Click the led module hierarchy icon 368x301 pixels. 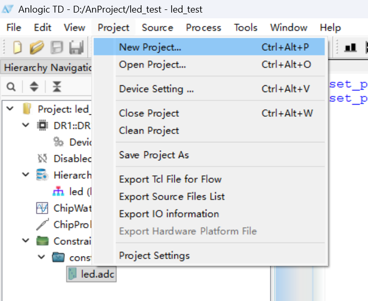pyautogui.click(x=58, y=191)
